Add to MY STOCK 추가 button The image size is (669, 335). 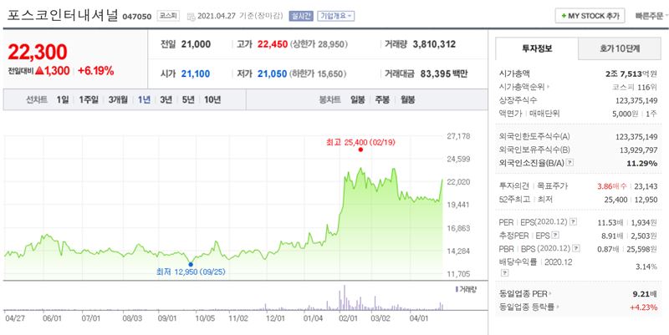589,16
